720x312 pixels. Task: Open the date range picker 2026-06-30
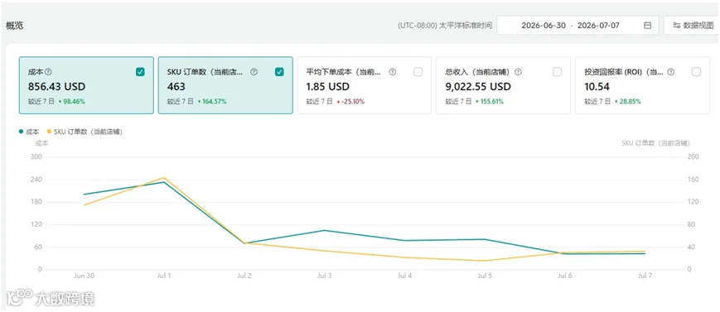tap(544, 26)
